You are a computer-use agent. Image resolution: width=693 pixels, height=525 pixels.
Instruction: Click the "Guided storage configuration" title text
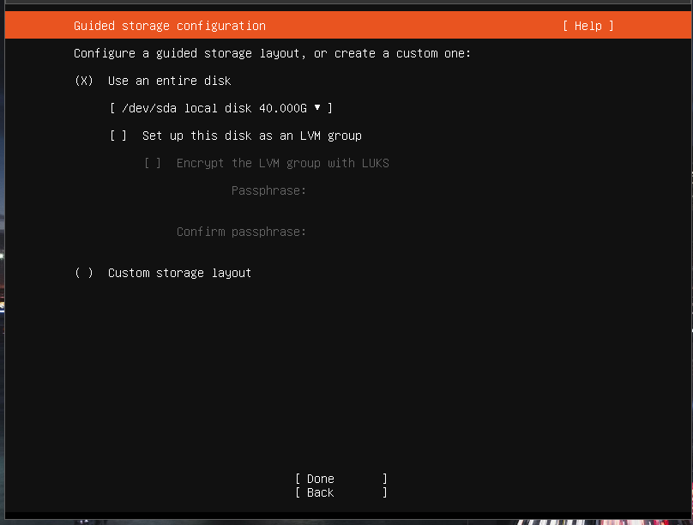pos(170,26)
